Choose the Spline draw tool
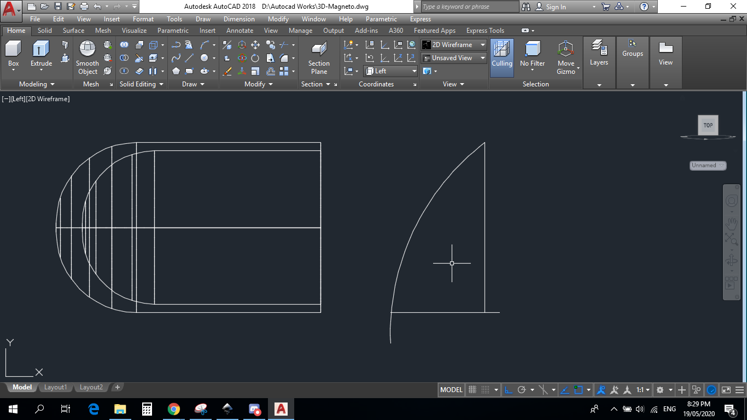 [176, 58]
